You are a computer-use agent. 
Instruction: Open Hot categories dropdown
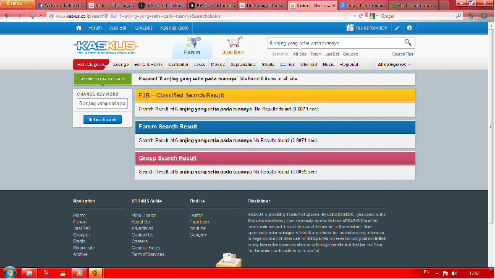click(x=91, y=64)
